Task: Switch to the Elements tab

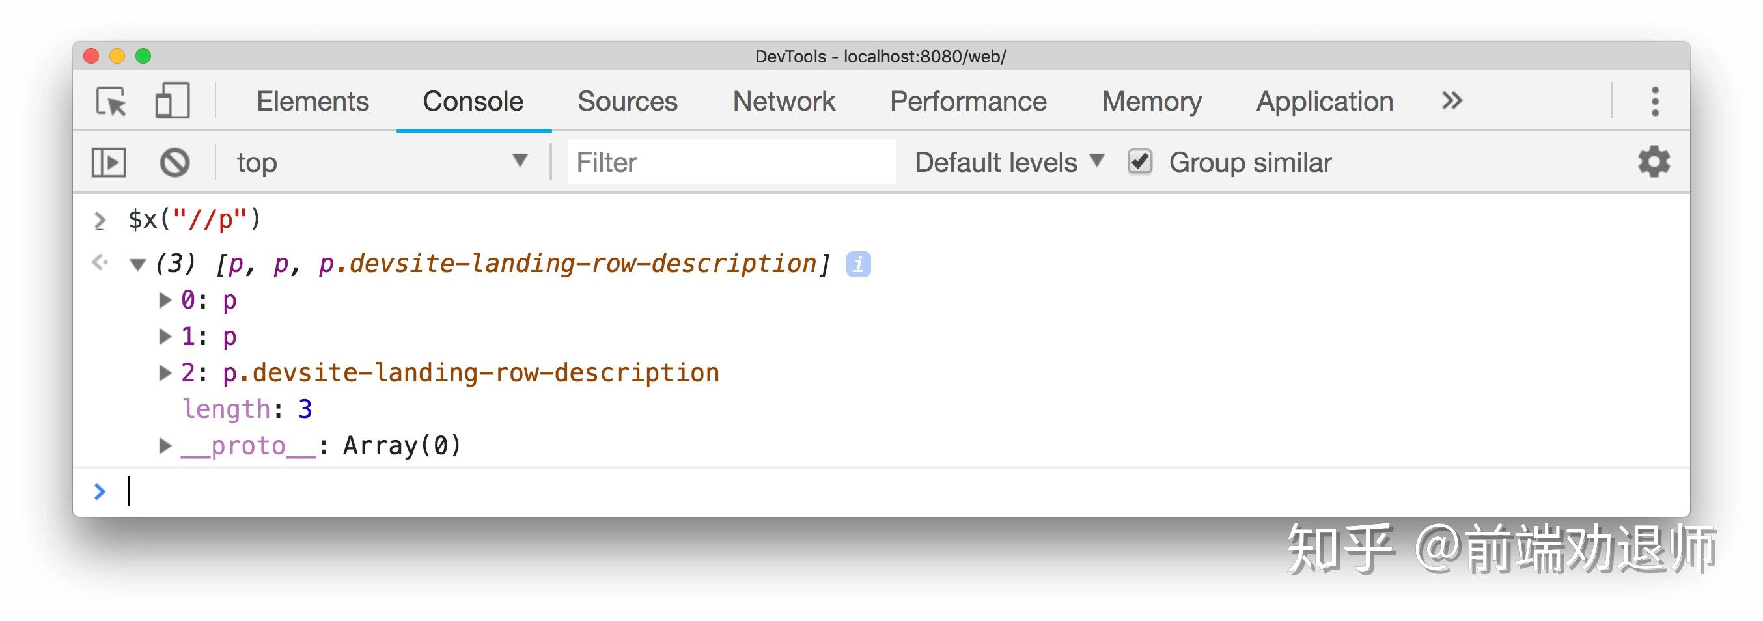Action: coord(312,102)
